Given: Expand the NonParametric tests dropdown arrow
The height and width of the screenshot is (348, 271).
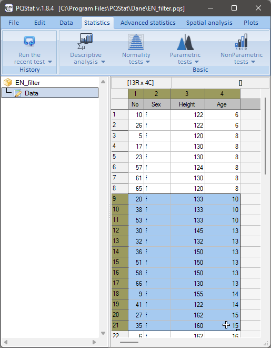Looking at the screenshot, I should 253,62.
